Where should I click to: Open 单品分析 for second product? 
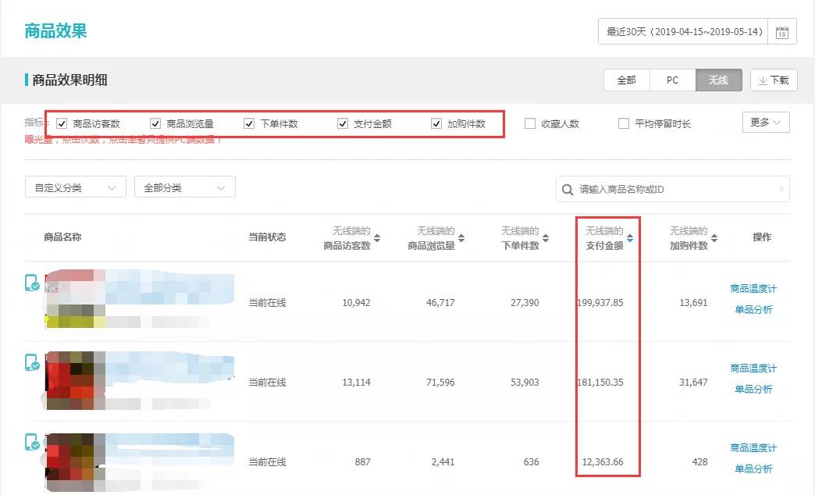[753, 389]
